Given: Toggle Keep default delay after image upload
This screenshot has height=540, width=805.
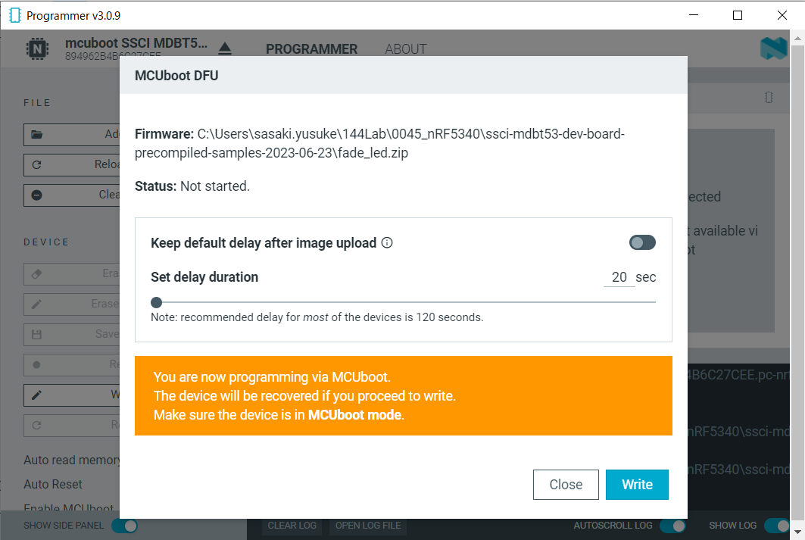Looking at the screenshot, I should 642,242.
